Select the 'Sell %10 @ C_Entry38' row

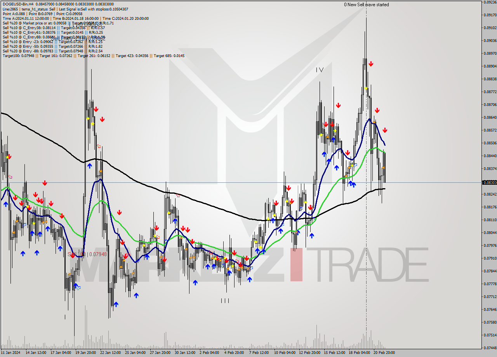click(53, 28)
